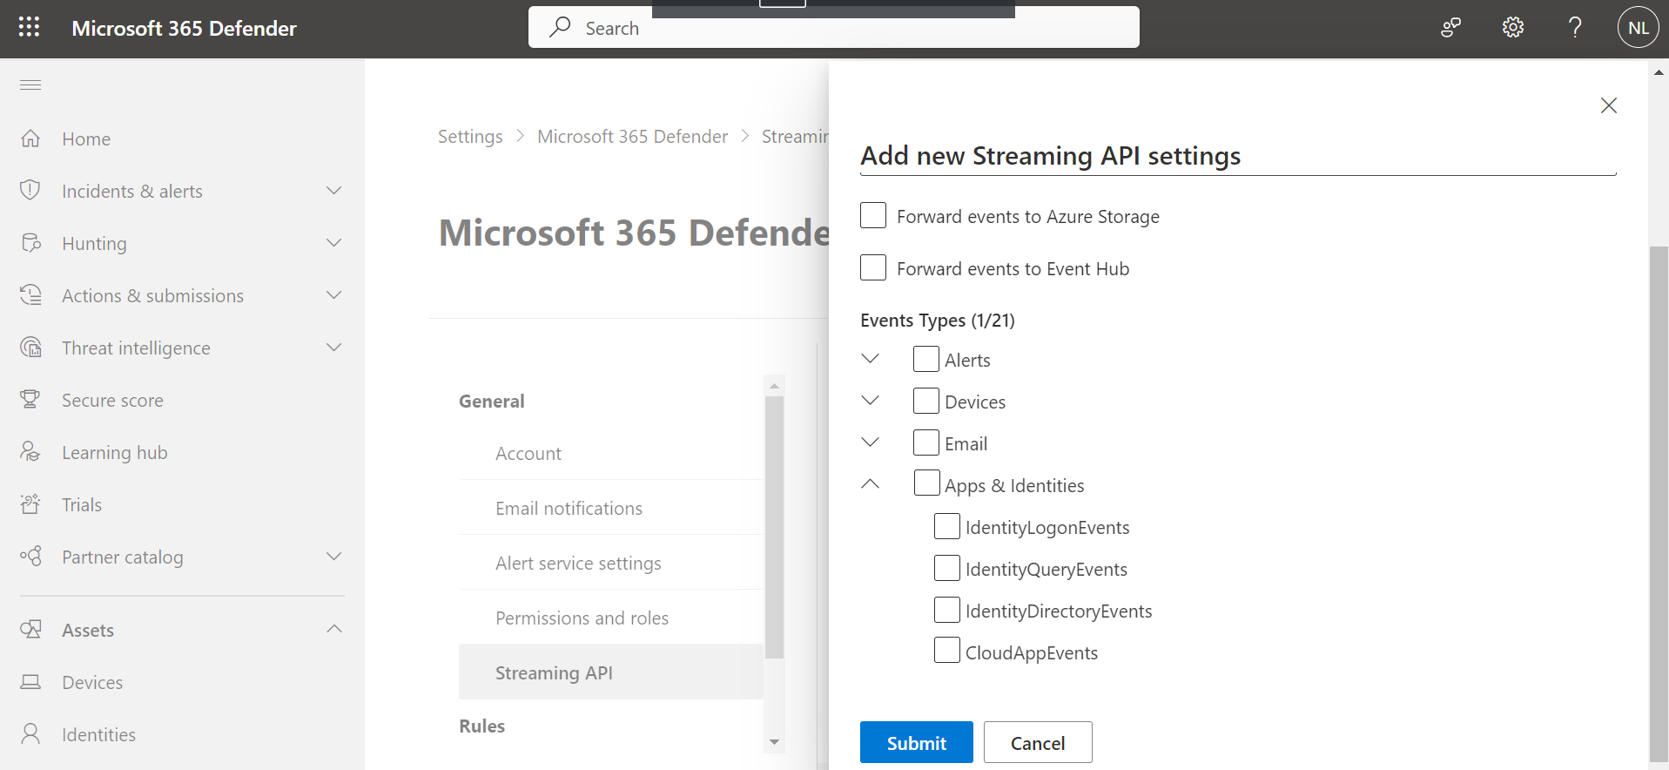Click the Trials gift icon
The height and width of the screenshot is (770, 1669).
[30, 503]
